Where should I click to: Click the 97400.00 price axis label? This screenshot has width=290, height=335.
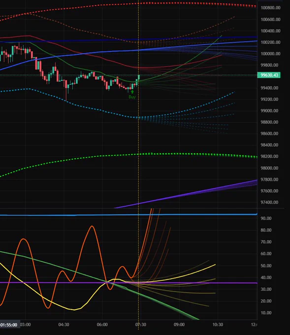click(x=270, y=202)
